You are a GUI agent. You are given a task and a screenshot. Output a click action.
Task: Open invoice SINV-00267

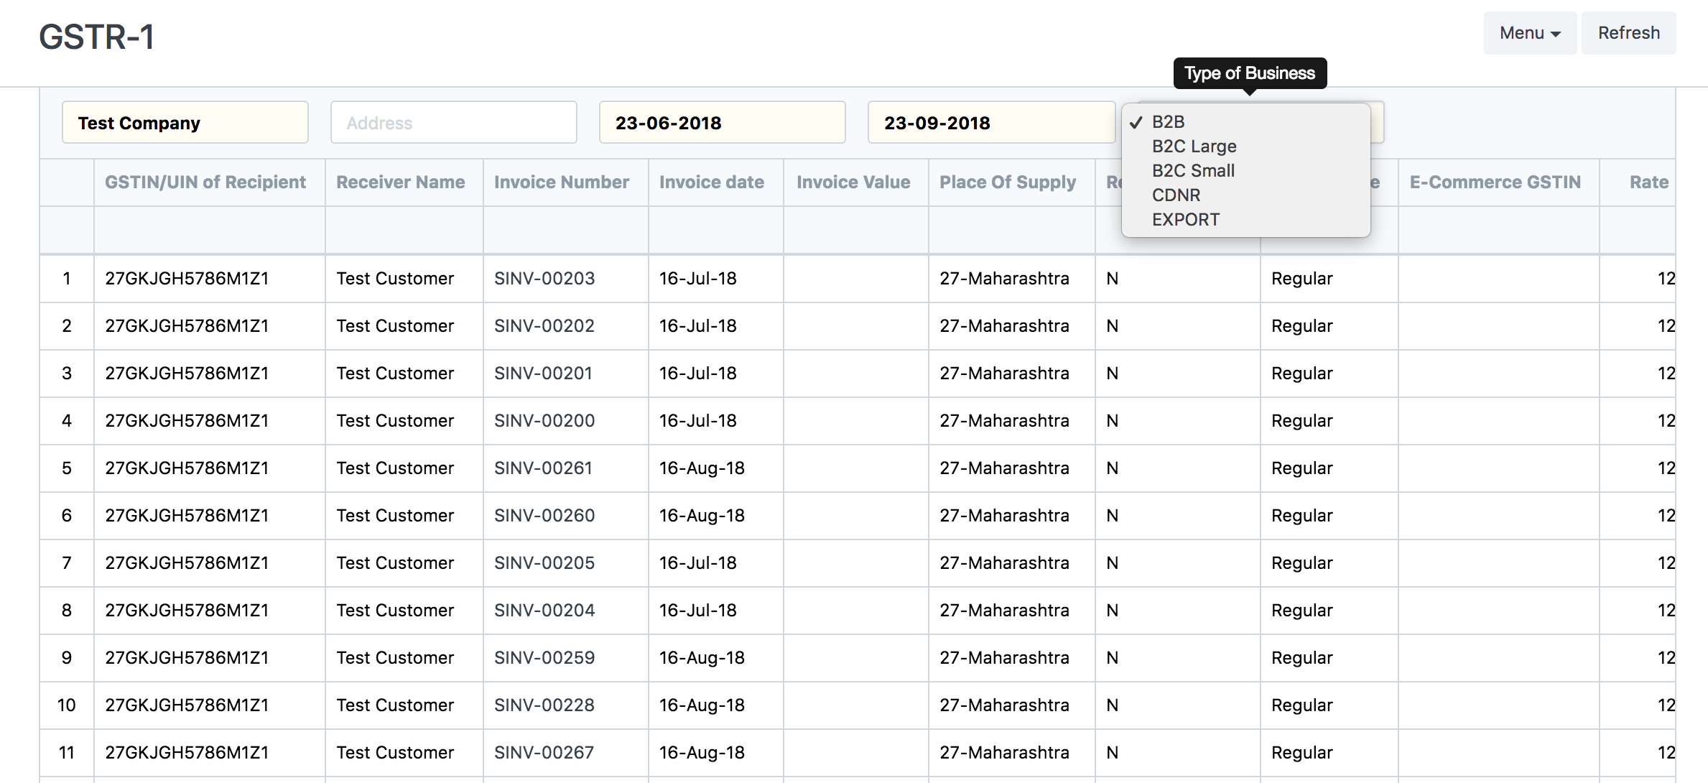pyautogui.click(x=544, y=753)
